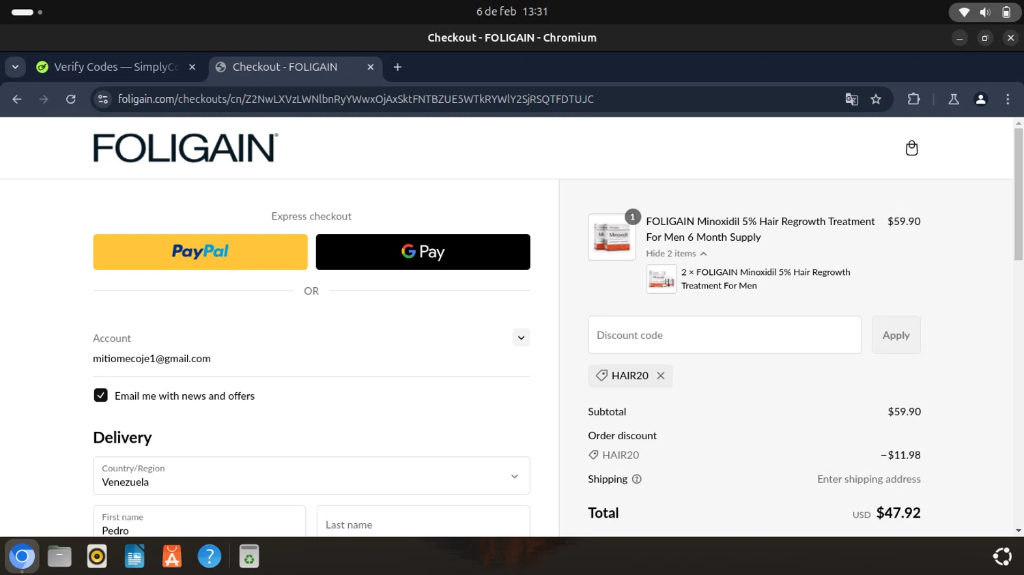Open the Country/Region dropdown showing Venezuela

[x=311, y=475]
